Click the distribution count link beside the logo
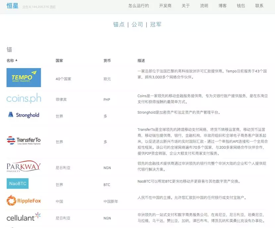 tap(39, 7)
